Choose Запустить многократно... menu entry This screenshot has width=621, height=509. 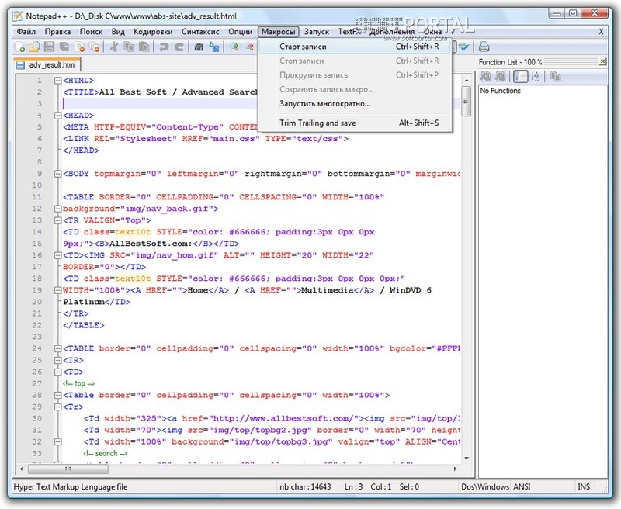point(355,104)
